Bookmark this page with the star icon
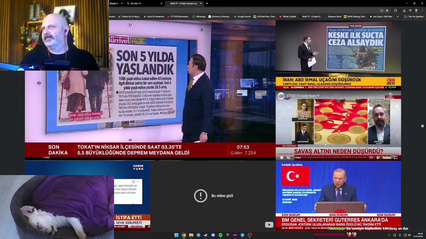Screen dimensions: 426x239 [387, 10]
